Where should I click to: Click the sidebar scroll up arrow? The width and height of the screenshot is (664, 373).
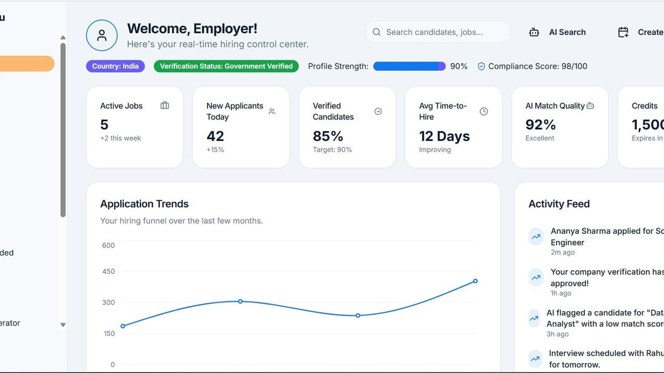coord(63,38)
